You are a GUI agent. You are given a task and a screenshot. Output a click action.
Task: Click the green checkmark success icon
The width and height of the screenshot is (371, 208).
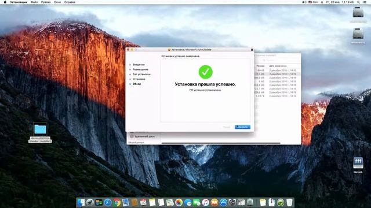click(x=205, y=72)
